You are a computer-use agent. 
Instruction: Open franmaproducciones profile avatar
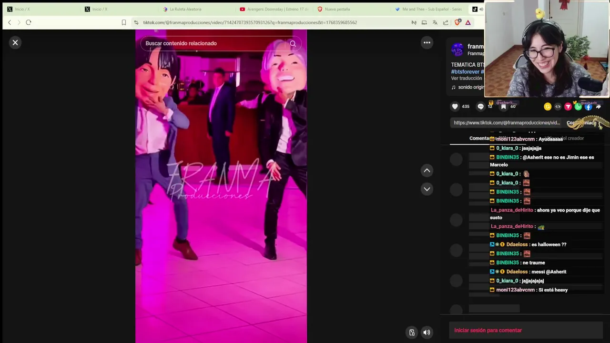click(457, 50)
